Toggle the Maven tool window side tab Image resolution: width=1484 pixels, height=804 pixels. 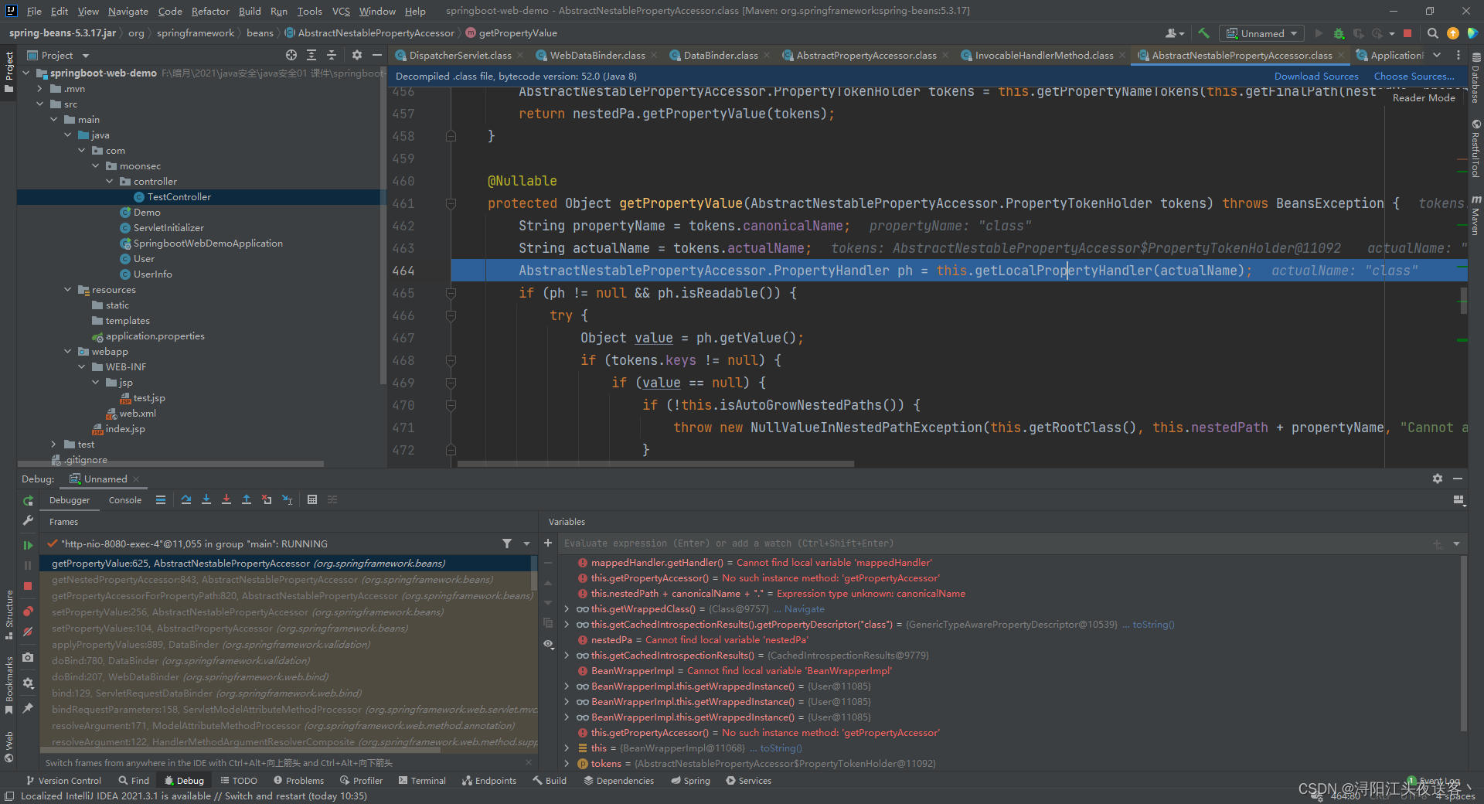pyautogui.click(x=1475, y=215)
